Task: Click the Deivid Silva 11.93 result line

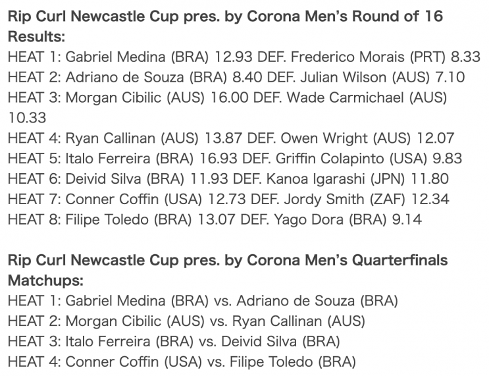Action: (228, 179)
